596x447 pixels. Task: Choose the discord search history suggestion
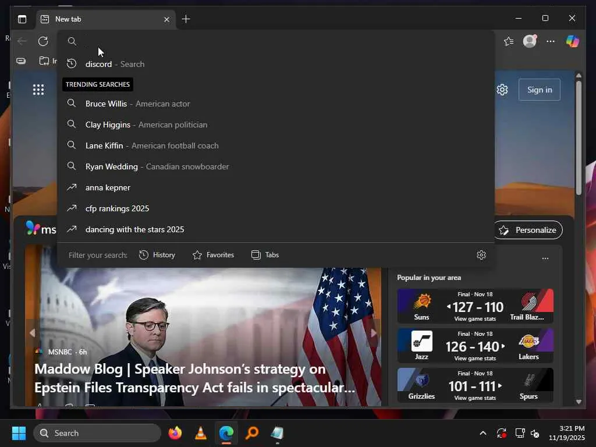[276, 64]
